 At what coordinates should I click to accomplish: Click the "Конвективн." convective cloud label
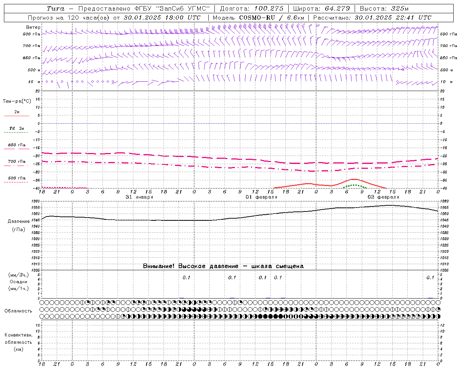pos(18,335)
